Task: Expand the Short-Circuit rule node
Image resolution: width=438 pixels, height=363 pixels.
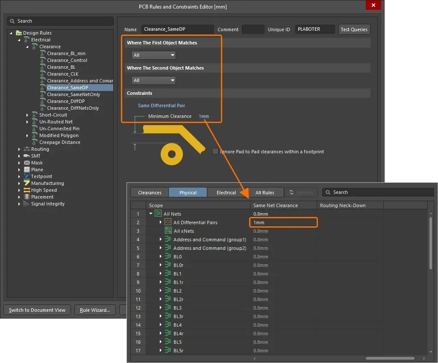Action: click(x=27, y=115)
